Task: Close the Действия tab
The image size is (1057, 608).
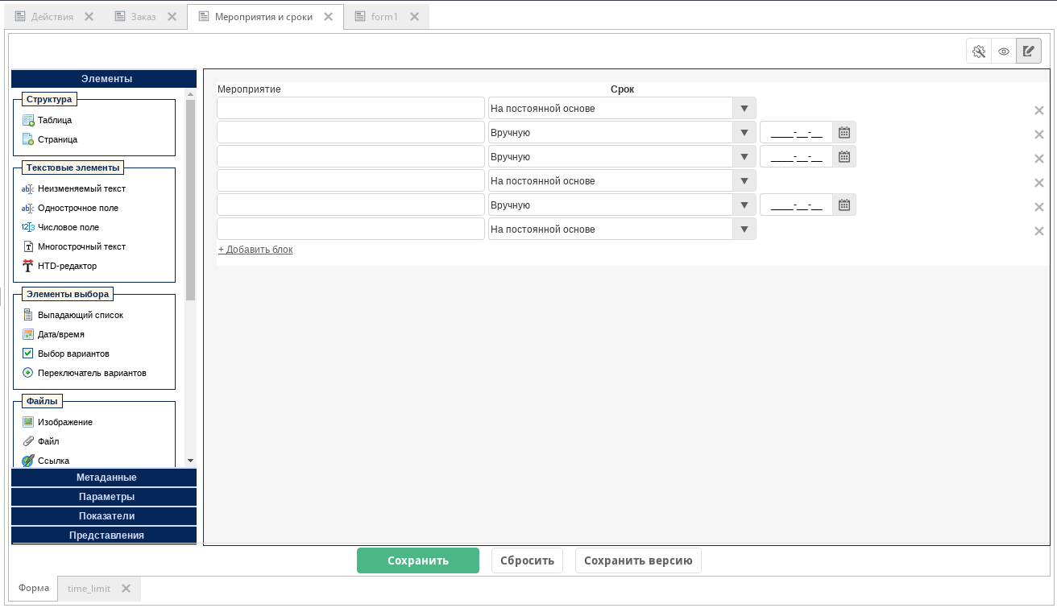Action: [89, 16]
